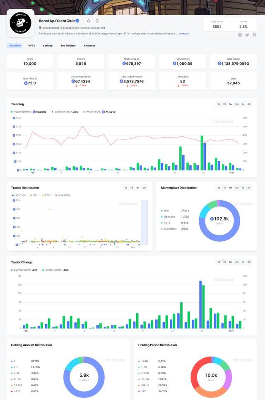Click OpenSea 11.75% marketplace legend entry
Image resolution: width=265 pixels, height=400 pixels.
coord(175,217)
